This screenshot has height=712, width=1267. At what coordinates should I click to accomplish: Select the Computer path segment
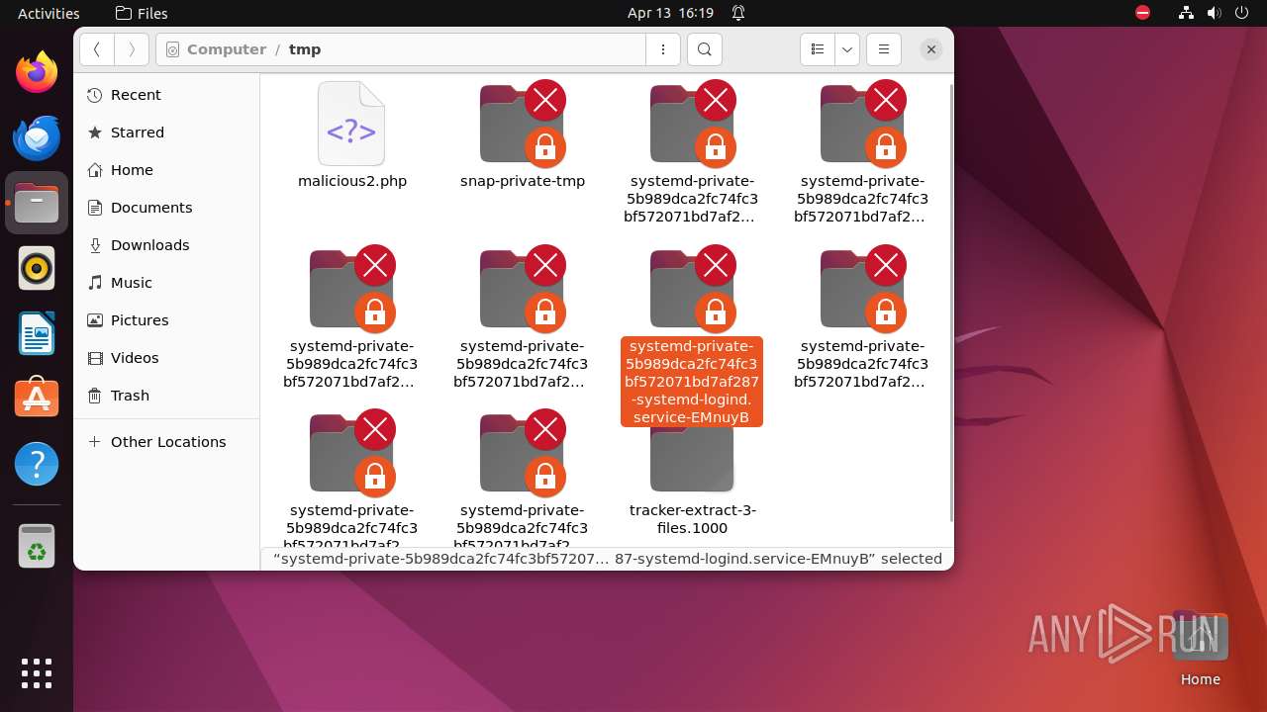click(226, 49)
